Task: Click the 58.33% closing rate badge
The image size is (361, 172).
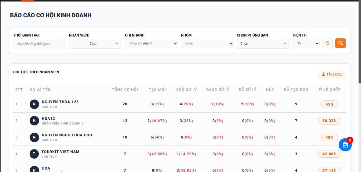Action: pyautogui.click(x=329, y=121)
